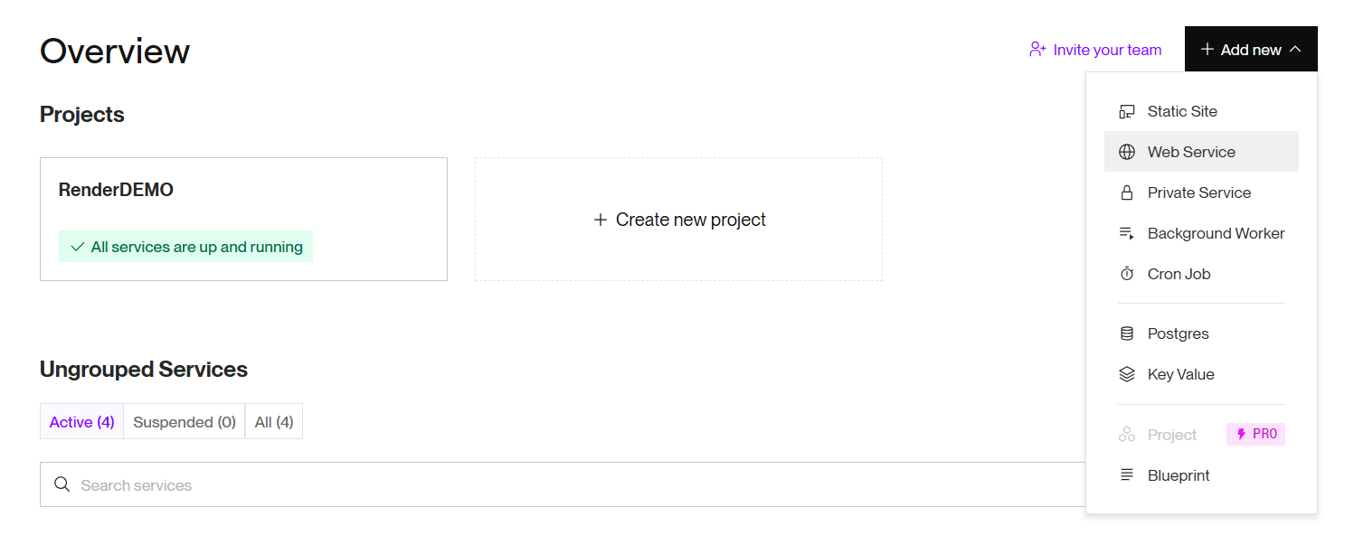Viewport: 1354px width, 535px height.
Task: Collapse the Add new dropdown chevron
Action: point(1295,50)
